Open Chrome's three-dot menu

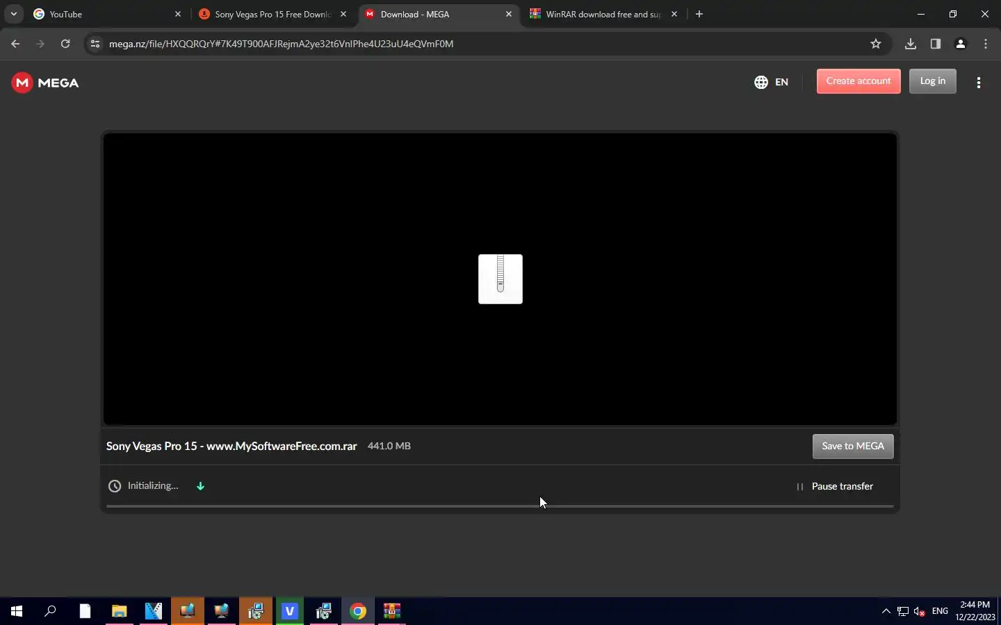pyautogui.click(x=986, y=44)
